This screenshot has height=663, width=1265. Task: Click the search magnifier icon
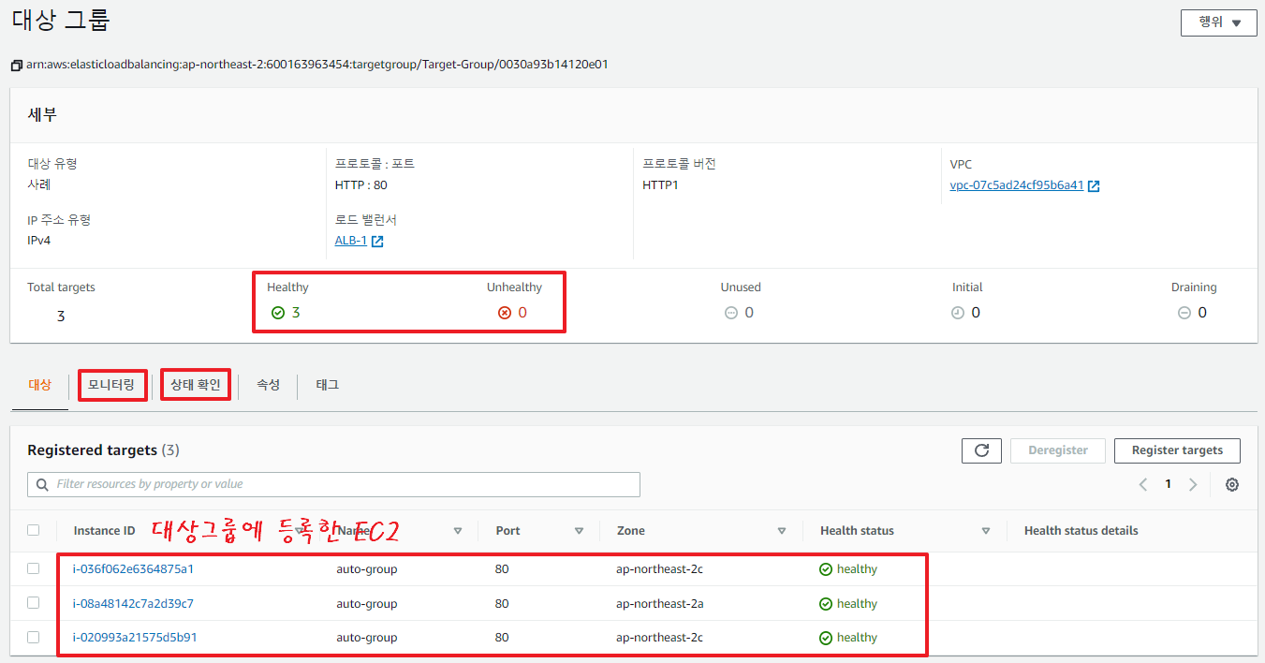[42, 485]
